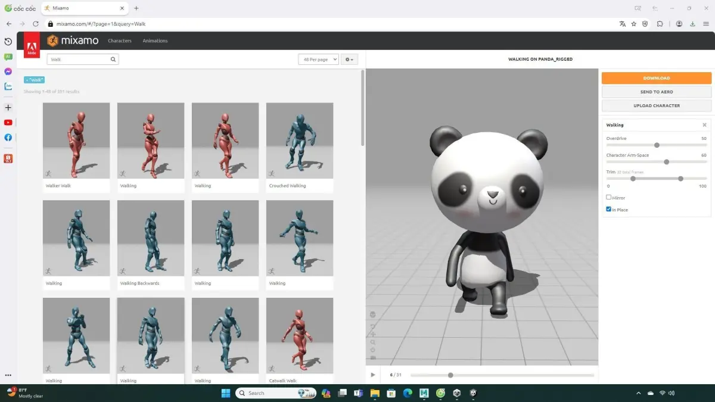Reload the page

click(36, 24)
